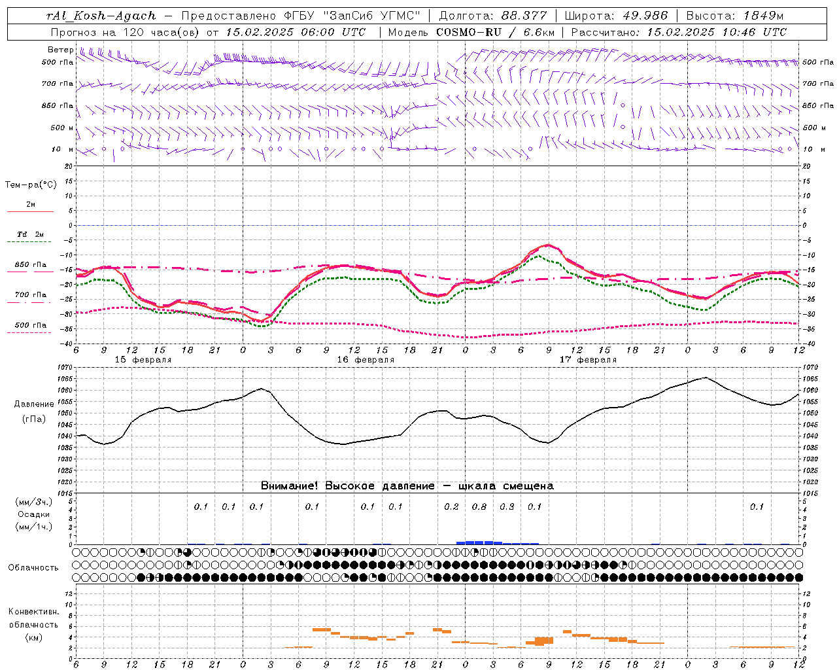The height and width of the screenshot is (670, 837).
Task: Click the dotted 500 гПа temperature legend line
Action: click(x=29, y=332)
